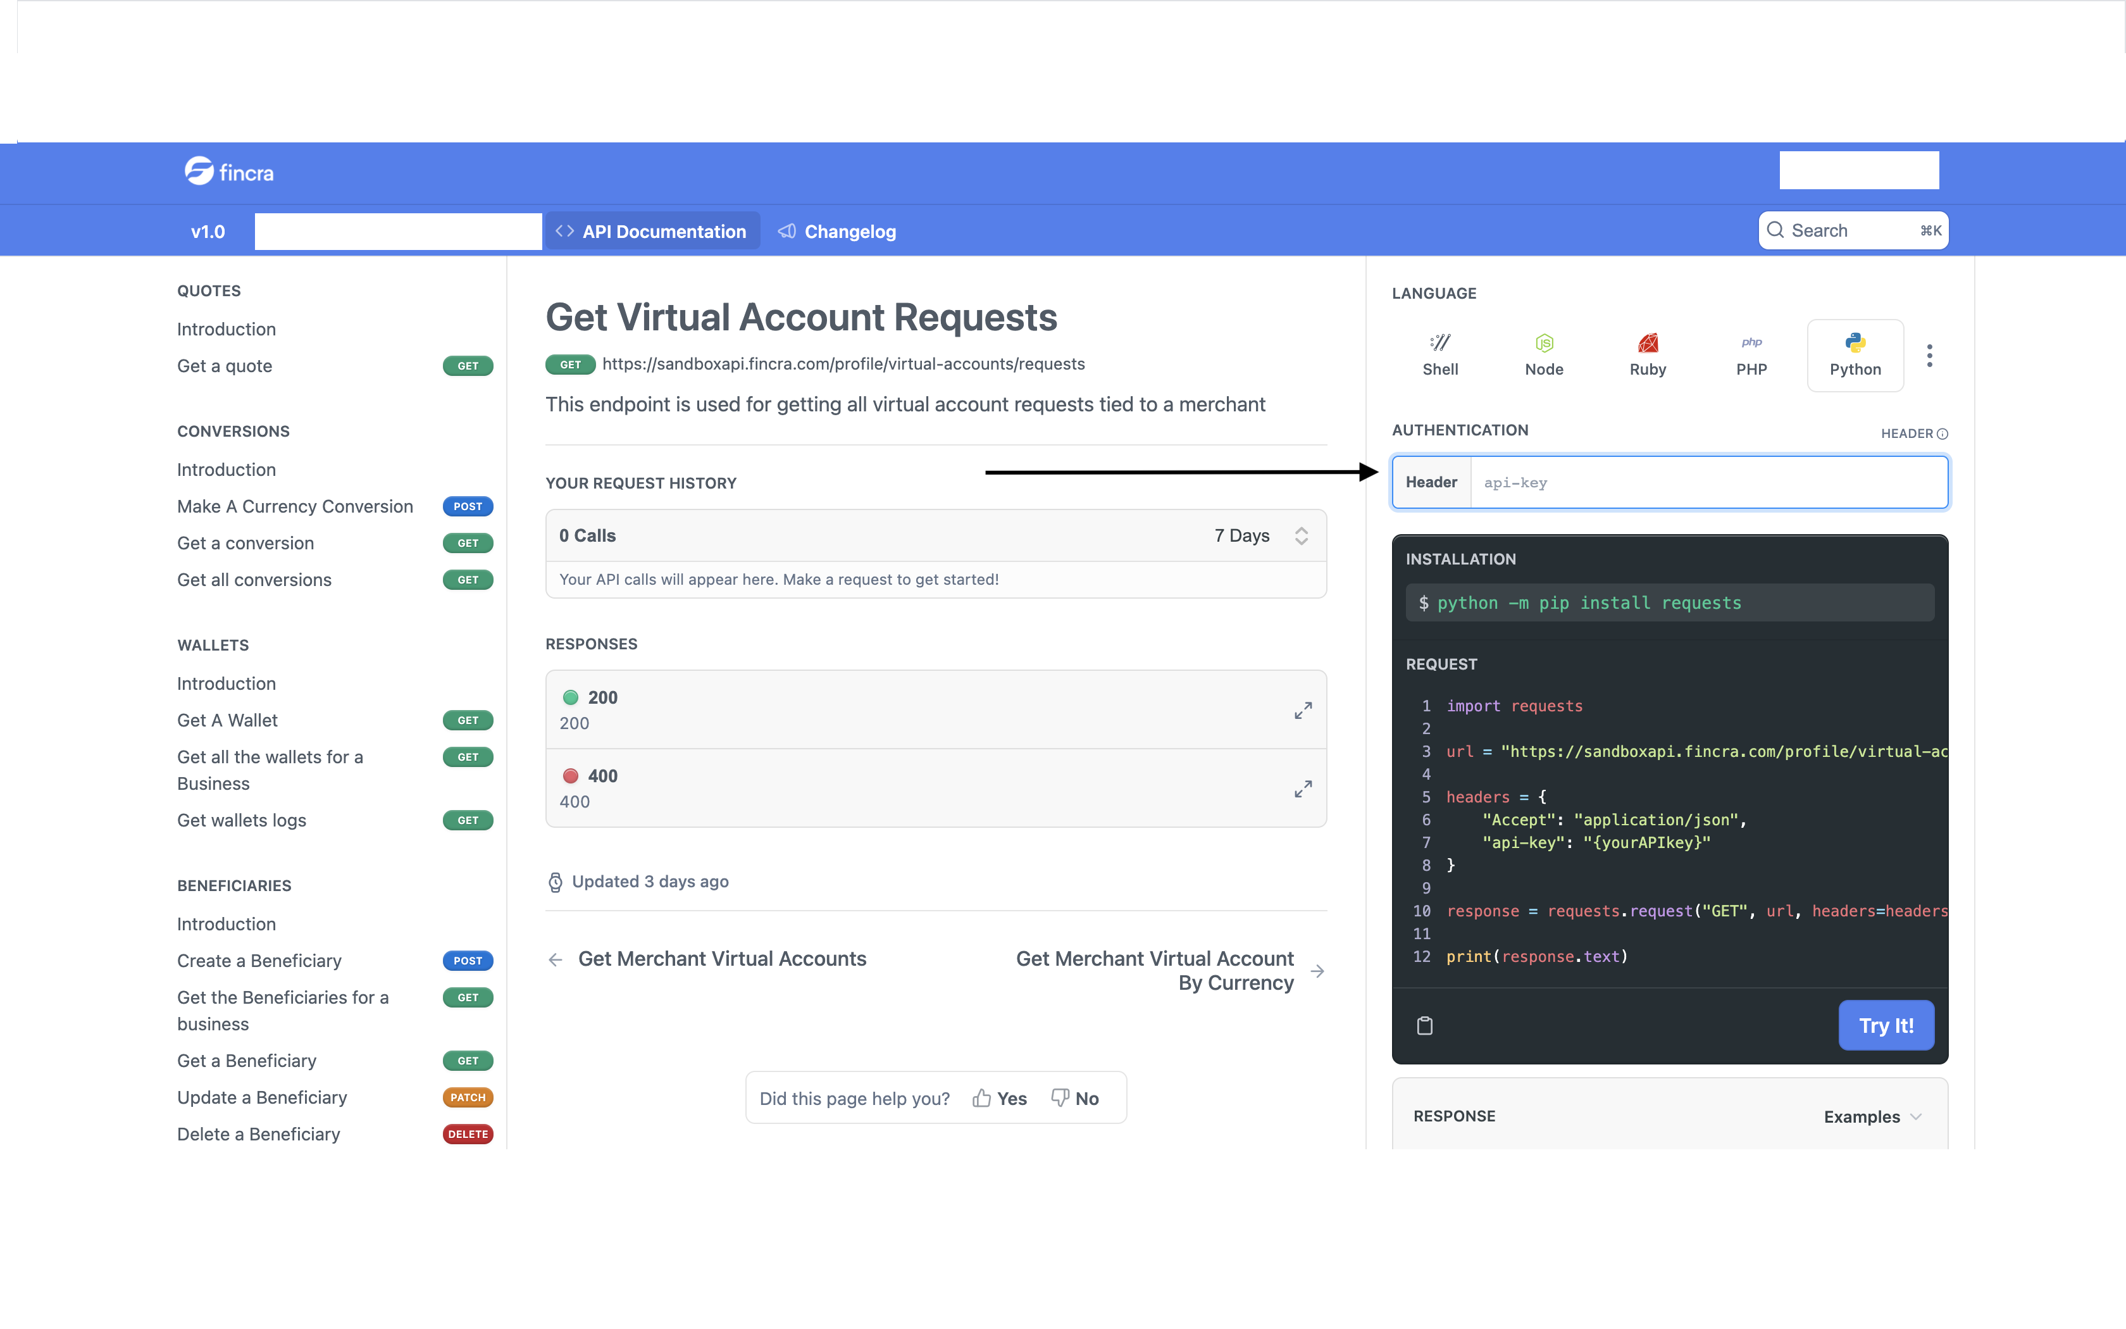
Task: Expand the 400 response details
Action: tap(1303, 789)
